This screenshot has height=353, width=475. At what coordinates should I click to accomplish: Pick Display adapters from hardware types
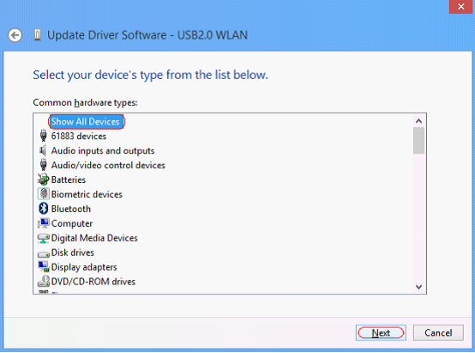[84, 267]
